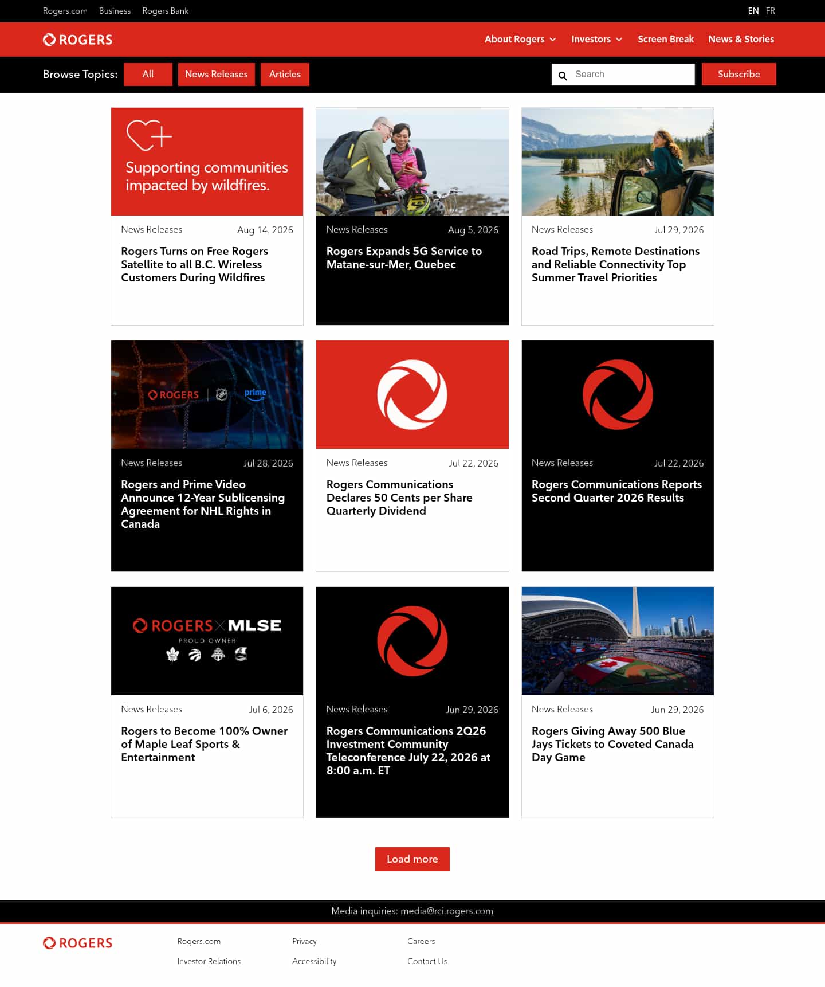Open the Rogers Centre stadium thumbnail
This screenshot has width=825, height=987.
pos(618,641)
